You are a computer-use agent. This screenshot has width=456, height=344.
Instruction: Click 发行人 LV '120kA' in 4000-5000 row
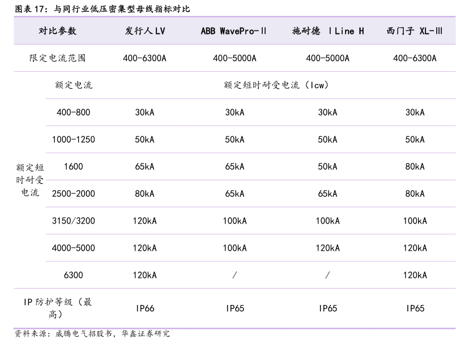[144, 248]
